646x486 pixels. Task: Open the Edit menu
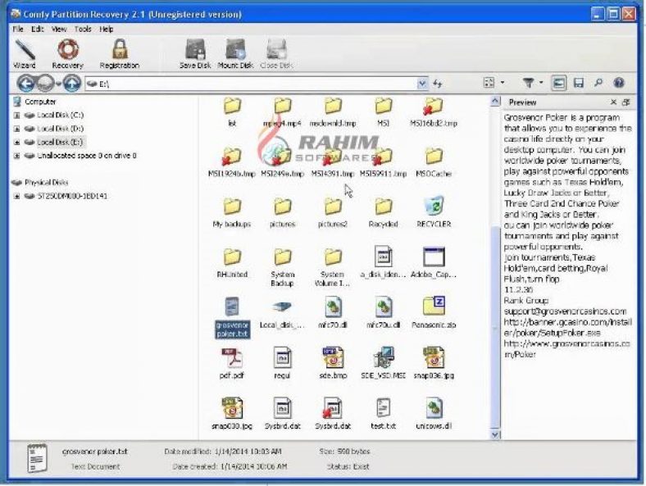[37, 29]
